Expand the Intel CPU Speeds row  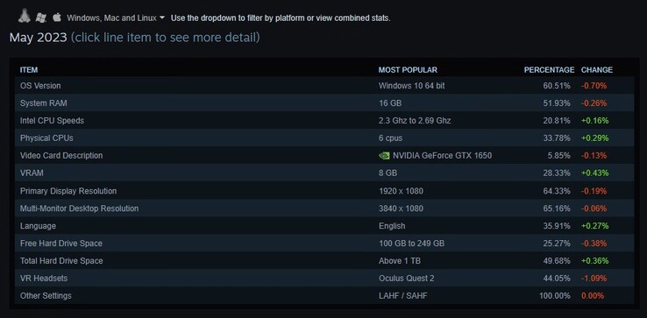(324, 120)
